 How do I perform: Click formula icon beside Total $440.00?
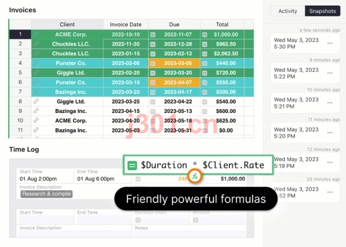204,63
